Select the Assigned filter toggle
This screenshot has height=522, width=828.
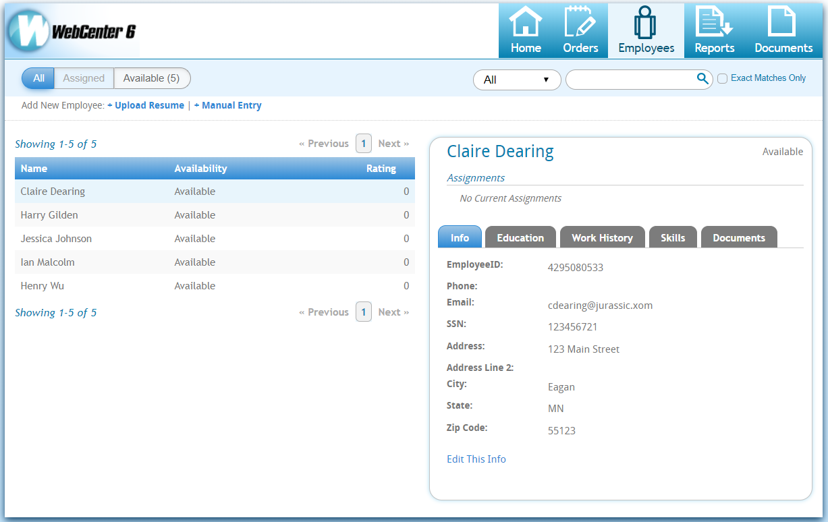point(84,78)
